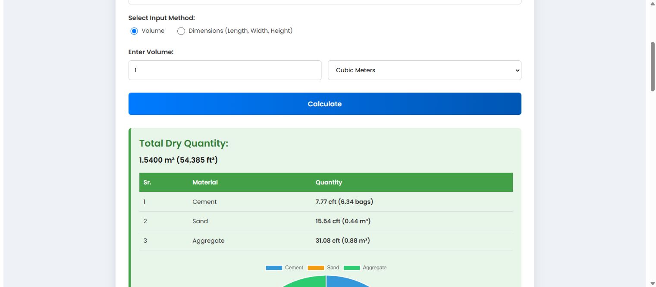This screenshot has width=656, height=287.
Task: Click the Material column header
Action: pos(205,182)
